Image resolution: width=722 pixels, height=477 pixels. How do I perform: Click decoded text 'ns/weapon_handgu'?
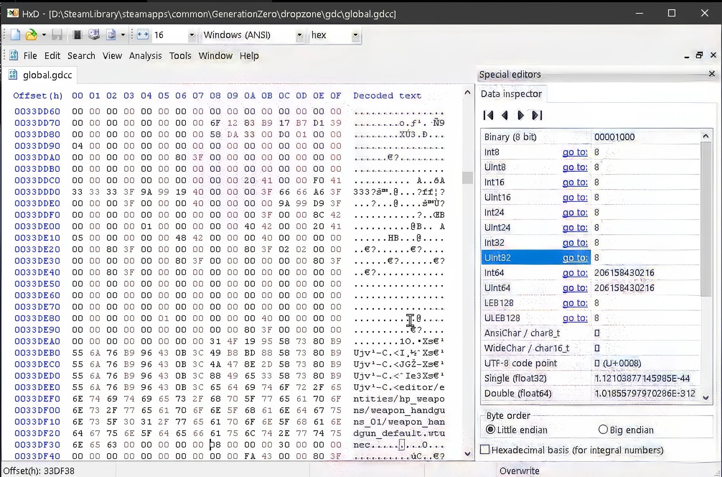399,410
